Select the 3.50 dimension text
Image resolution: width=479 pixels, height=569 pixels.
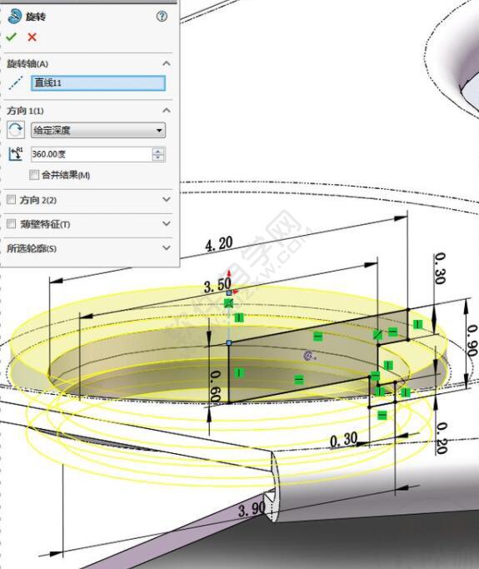pyautogui.click(x=217, y=285)
